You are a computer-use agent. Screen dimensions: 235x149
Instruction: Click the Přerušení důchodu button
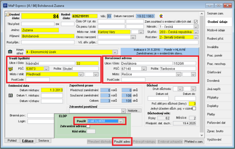100,141
